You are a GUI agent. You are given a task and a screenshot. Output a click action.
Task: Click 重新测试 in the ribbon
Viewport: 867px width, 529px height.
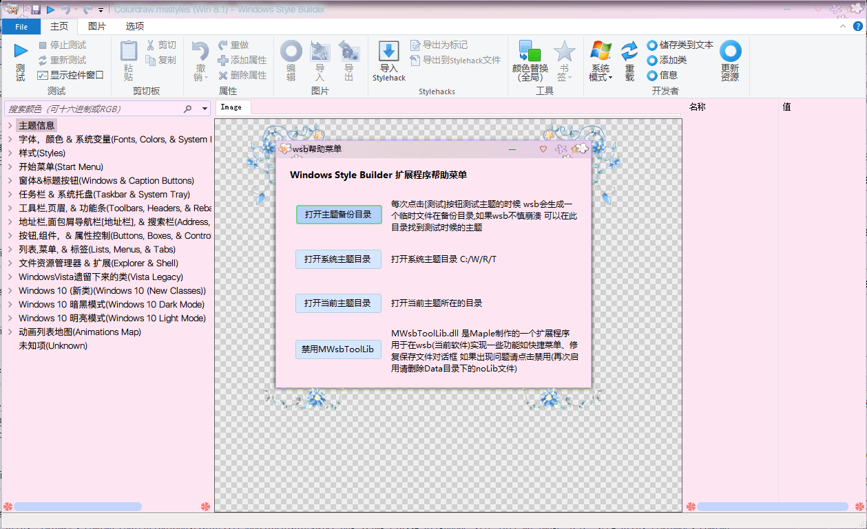click(62, 61)
